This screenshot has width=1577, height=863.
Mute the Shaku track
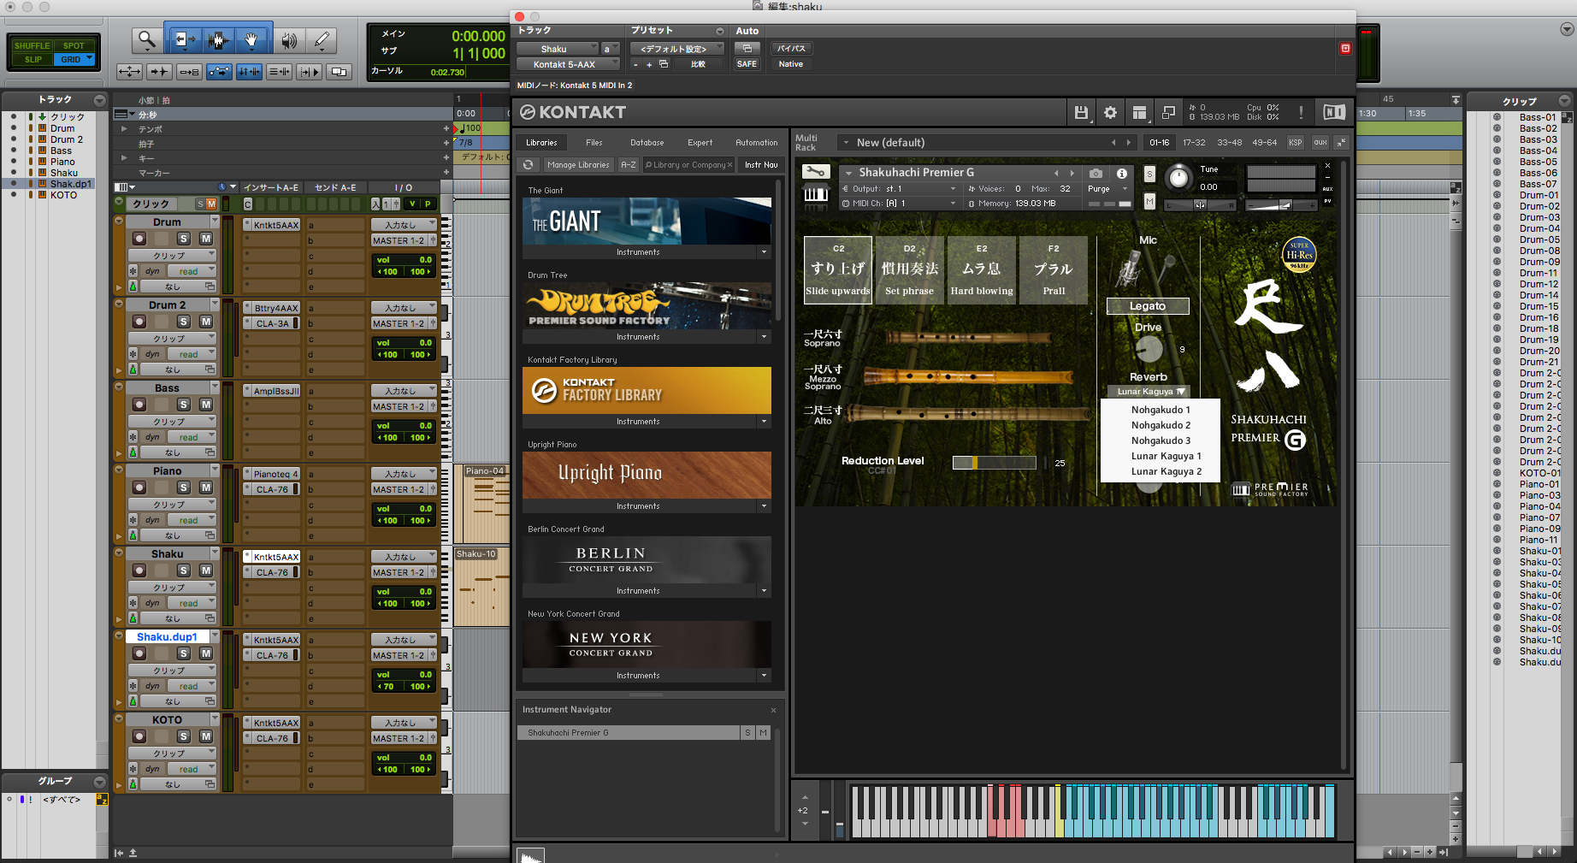(x=206, y=570)
